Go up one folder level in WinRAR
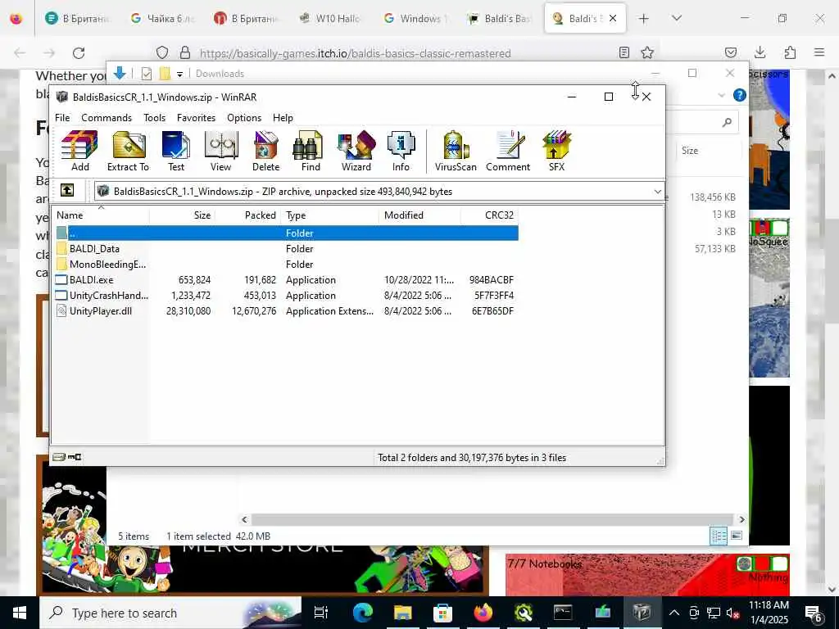The width and height of the screenshot is (839, 629). 67,190
